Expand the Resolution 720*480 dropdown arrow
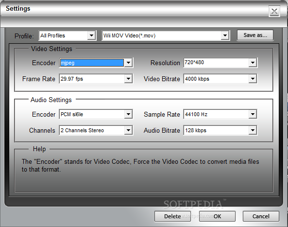 pyautogui.click(x=253, y=63)
